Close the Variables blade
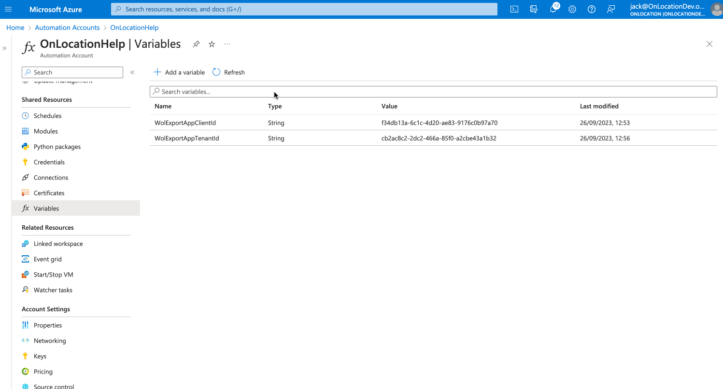The width and height of the screenshot is (723, 389). (x=709, y=44)
